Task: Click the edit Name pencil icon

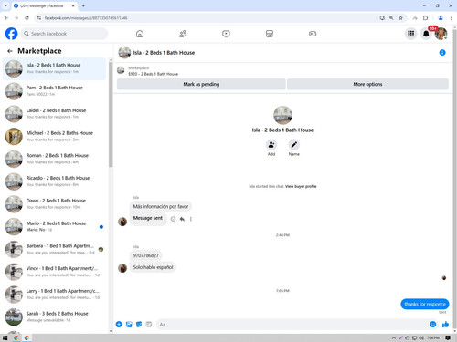Action: pyautogui.click(x=293, y=145)
